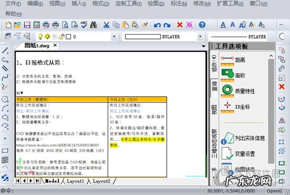Click the layer color square swatch

point(69,37)
